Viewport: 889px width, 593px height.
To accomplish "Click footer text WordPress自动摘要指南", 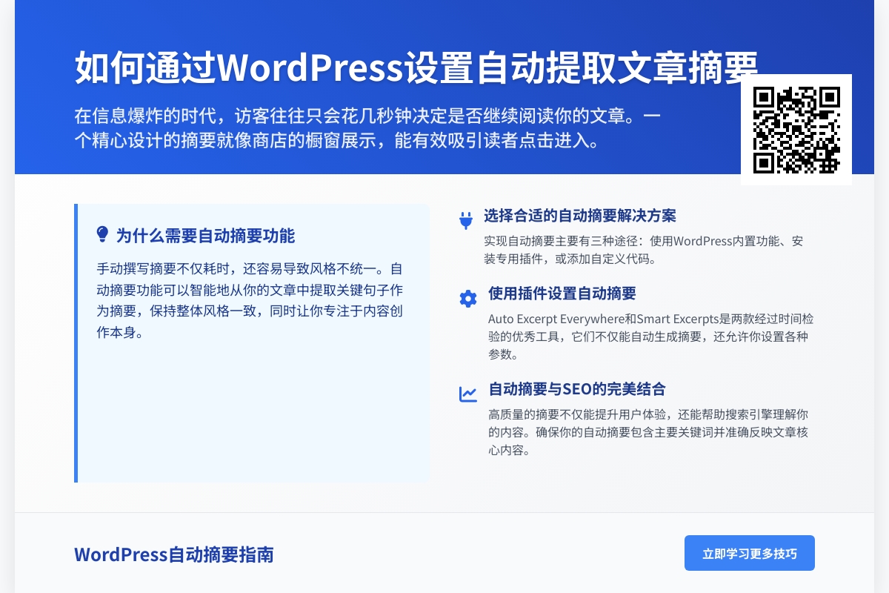I will (174, 554).
